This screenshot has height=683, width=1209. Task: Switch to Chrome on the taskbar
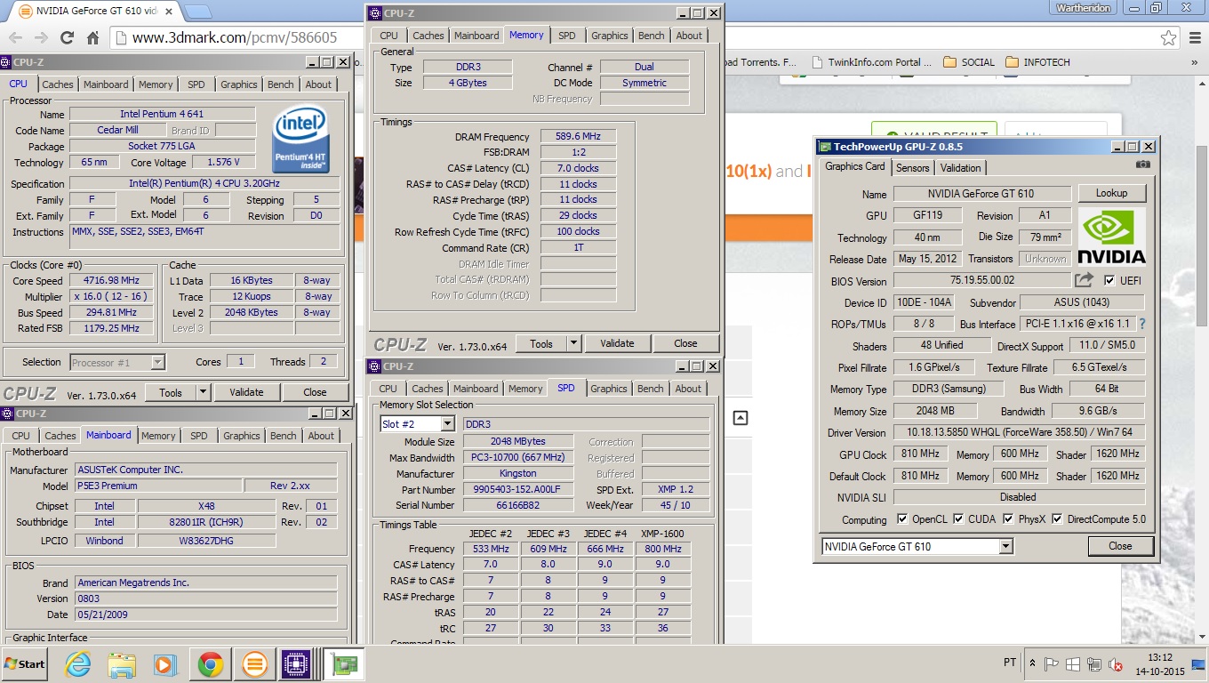coord(211,664)
